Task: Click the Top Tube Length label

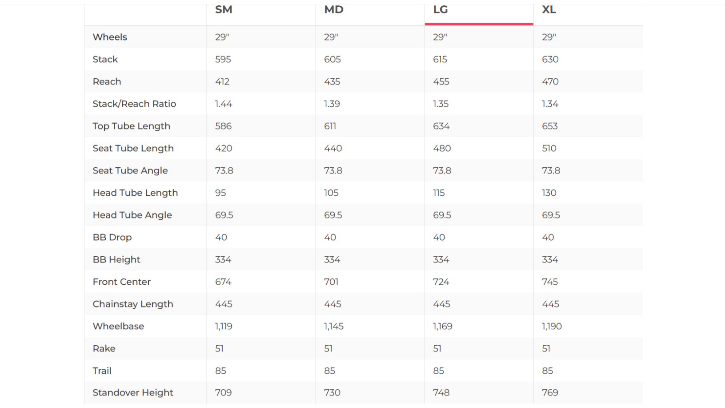Action: [131, 126]
